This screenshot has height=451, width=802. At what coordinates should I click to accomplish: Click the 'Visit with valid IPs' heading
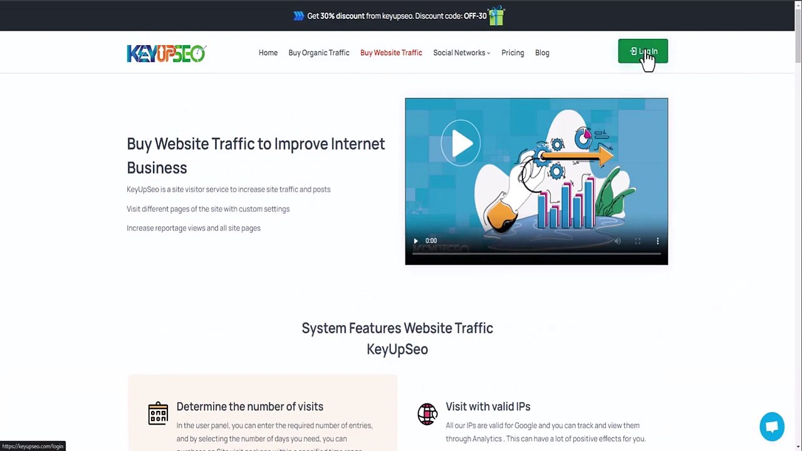[488, 407]
